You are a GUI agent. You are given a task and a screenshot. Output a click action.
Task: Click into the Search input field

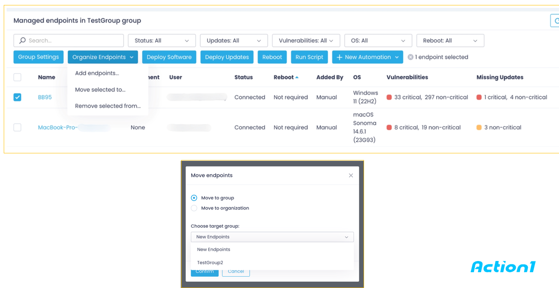tap(74, 41)
